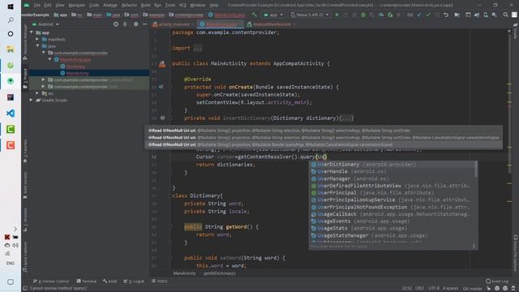Click the completion popup scrollbar
The height and width of the screenshot is (292, 519).
(x=476, y=169)
